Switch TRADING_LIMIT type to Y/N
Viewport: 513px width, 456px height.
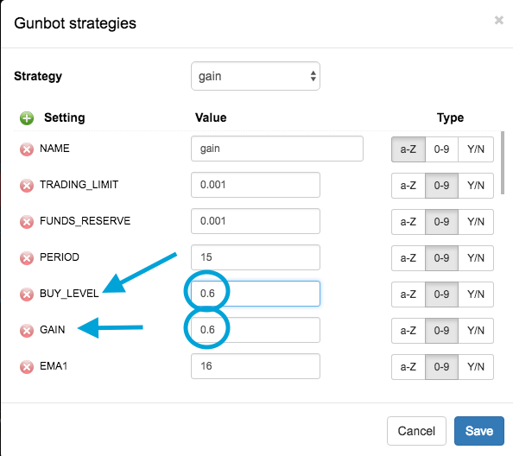click(476, 186)
